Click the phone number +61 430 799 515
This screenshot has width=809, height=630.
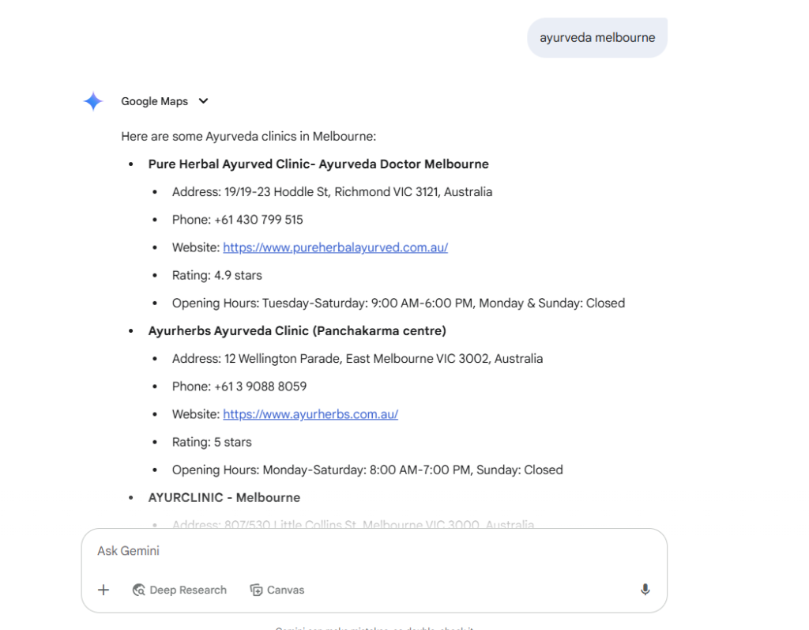pos(258,220)
